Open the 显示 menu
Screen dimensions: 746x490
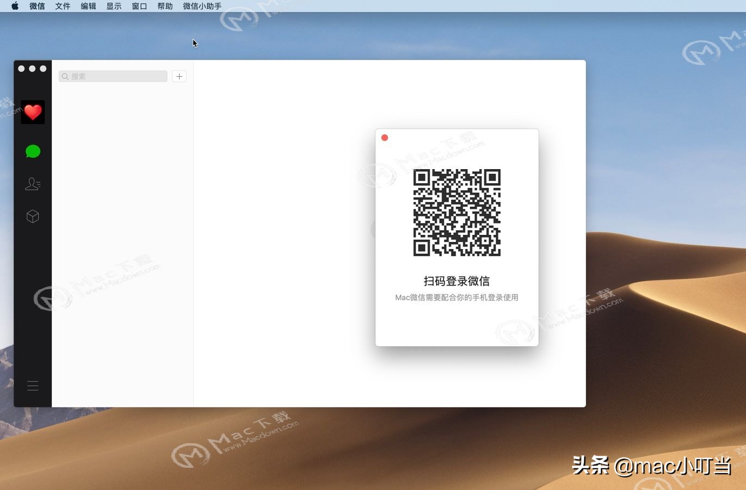(113, 6)
